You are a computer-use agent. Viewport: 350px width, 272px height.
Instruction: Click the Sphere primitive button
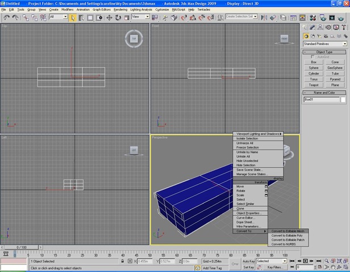[314, 67]
